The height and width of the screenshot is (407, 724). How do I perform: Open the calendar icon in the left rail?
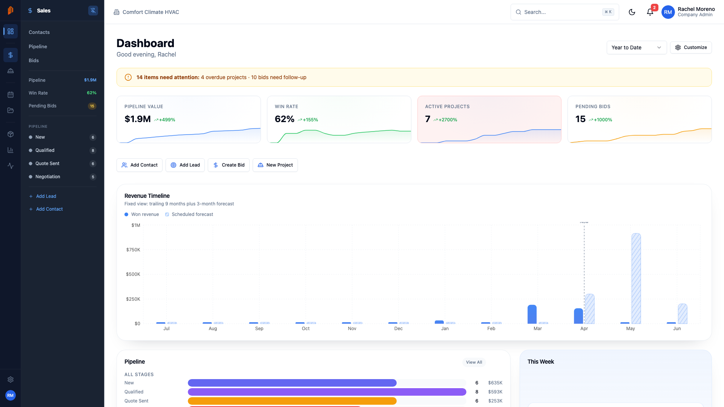pos(10,95)
